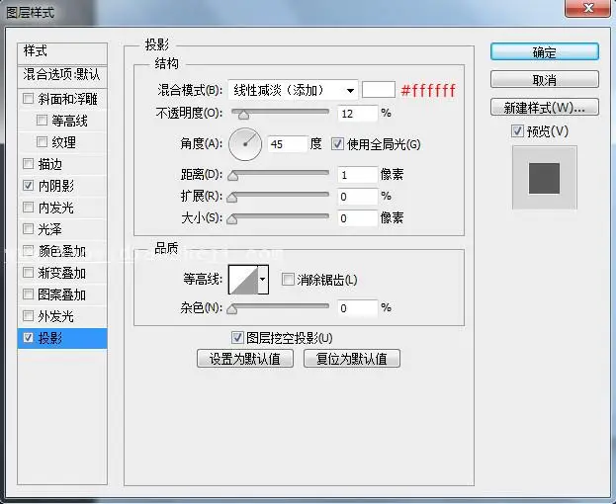Click the 距离 value field
This screenshot has height=504, width=616.
pyautogui.click(x=358, y=174)
